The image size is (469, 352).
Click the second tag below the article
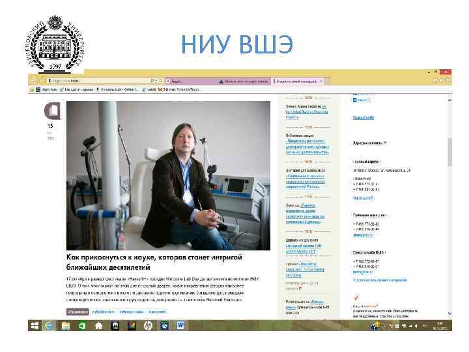coord(103,312)
